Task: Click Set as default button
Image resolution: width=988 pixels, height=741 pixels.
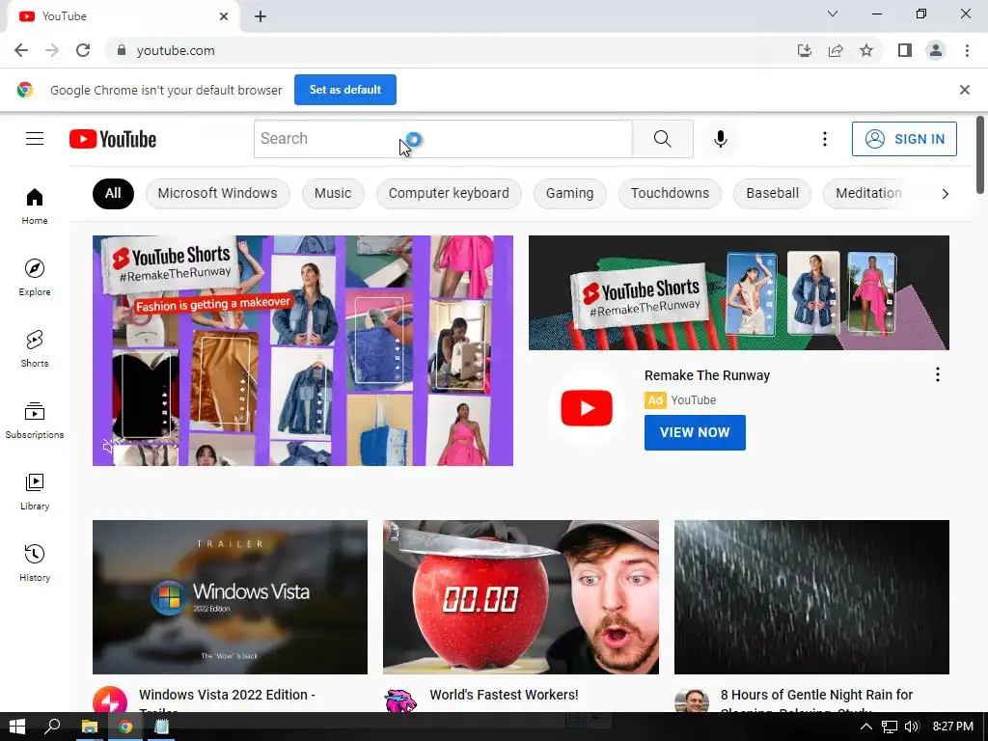Action: [x=345, y=90]
